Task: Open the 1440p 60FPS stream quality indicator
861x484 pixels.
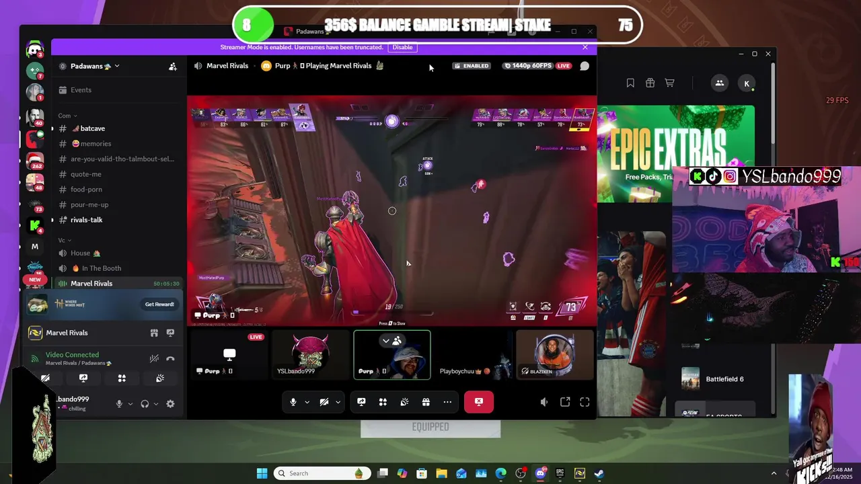Action: [529, 66]
